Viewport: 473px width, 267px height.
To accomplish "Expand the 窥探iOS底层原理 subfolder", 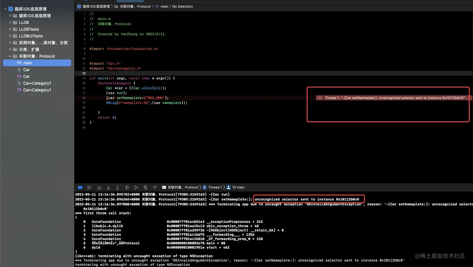I will point(10,16).
